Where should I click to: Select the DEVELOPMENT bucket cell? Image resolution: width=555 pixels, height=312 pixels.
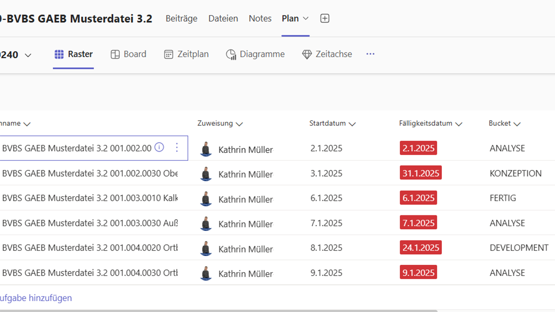[x=519, y=248]
